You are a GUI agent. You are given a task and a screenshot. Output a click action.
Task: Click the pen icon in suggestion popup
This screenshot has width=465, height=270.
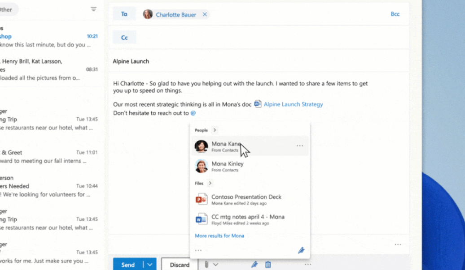[301, 250]
